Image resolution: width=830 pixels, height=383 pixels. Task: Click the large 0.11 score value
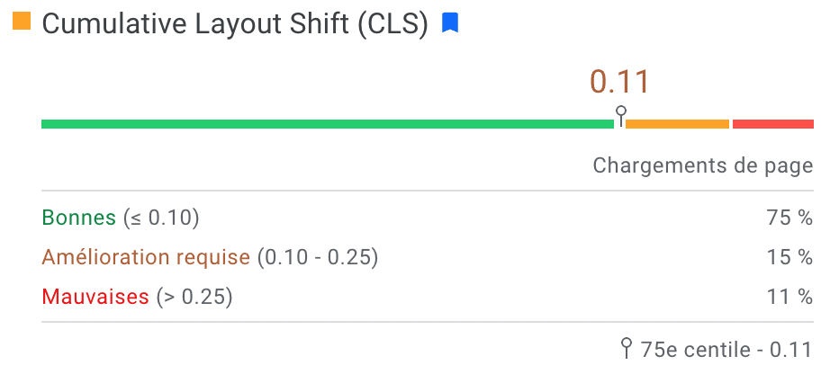(x=619, y=82)
